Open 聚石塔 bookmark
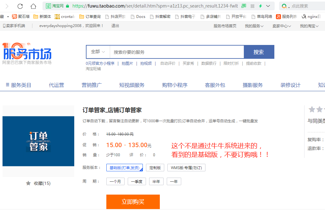Screen dimensions: 325x210 tap(21, 17)
